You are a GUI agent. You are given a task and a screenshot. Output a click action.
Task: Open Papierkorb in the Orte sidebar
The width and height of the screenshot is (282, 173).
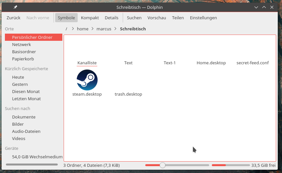pos(23,59)
